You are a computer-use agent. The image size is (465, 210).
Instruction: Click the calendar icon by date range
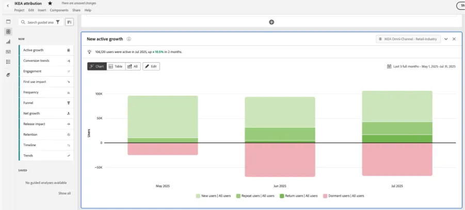pyautogui.click(x=389, y=66)
